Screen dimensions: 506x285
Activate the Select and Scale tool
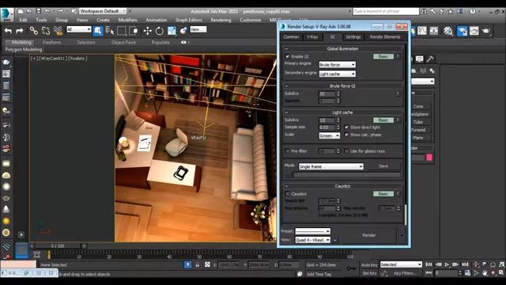(x=172, y=31)
